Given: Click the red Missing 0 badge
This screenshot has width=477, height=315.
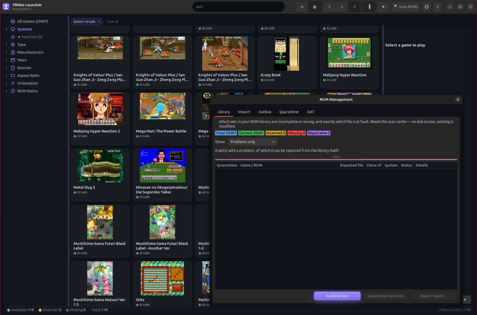Looking at the screenshot, I should pyautogui.click(x=296, y=133).
